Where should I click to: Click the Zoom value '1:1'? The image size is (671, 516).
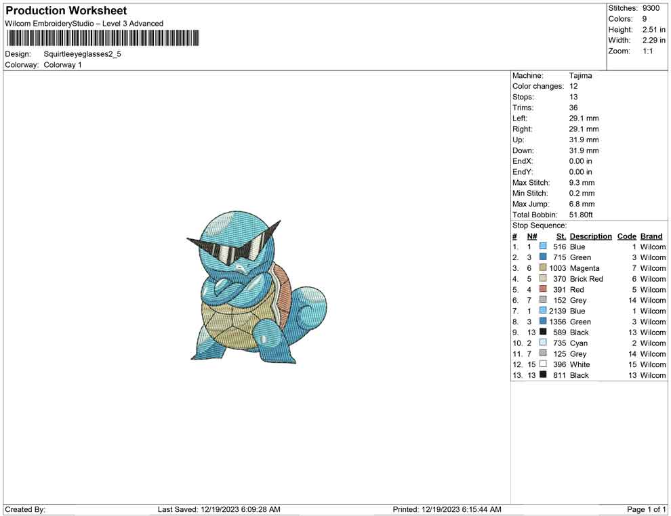(x=648, y=51)
